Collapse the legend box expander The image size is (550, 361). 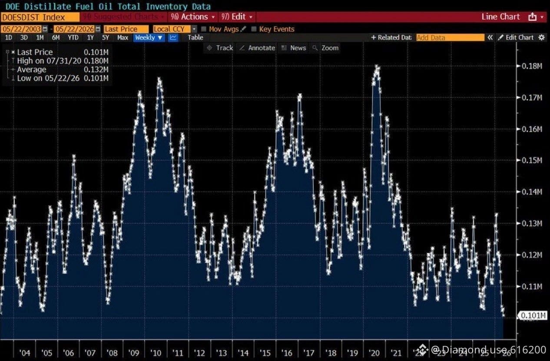tap(7, 52)
